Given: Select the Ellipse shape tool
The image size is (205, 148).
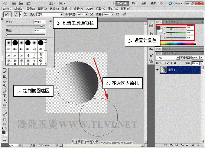Looking at the screenshot, I should coord(4,105).
